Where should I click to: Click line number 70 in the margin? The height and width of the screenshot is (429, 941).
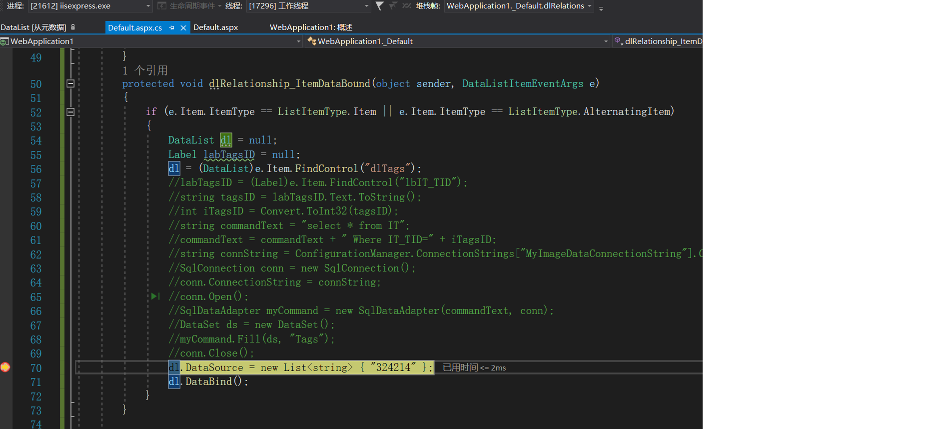pos(36,368)
